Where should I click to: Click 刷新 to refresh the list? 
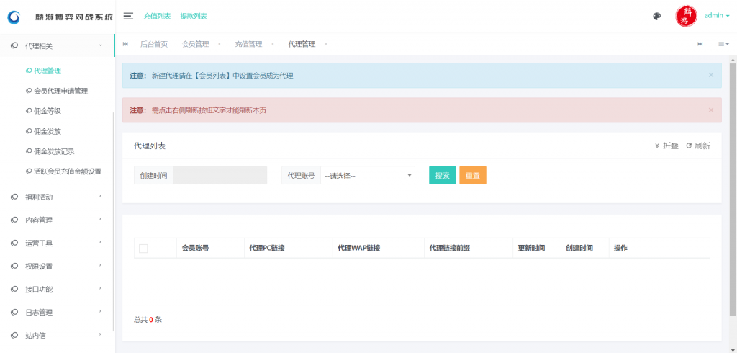coord(698,146)
